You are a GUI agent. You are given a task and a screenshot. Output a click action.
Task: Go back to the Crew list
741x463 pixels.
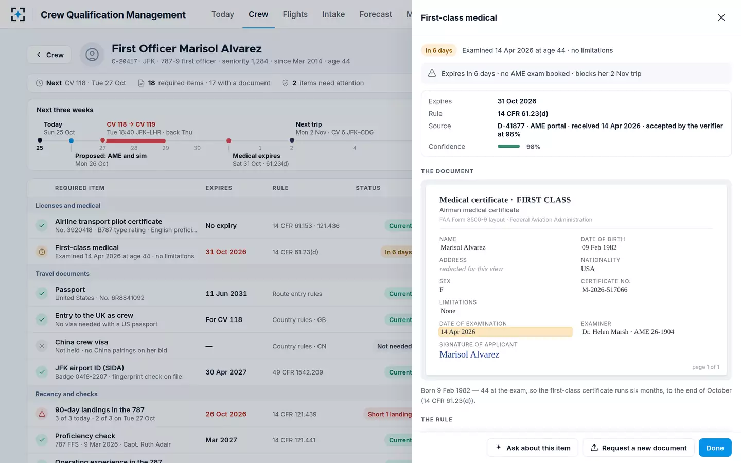pos(49,55)
